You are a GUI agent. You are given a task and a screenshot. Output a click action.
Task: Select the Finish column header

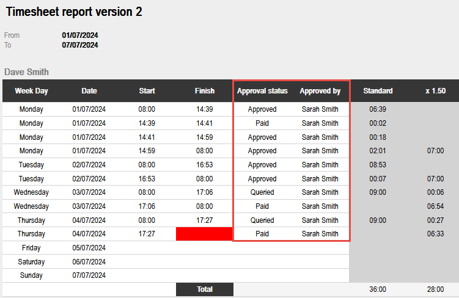pos(205,91)
